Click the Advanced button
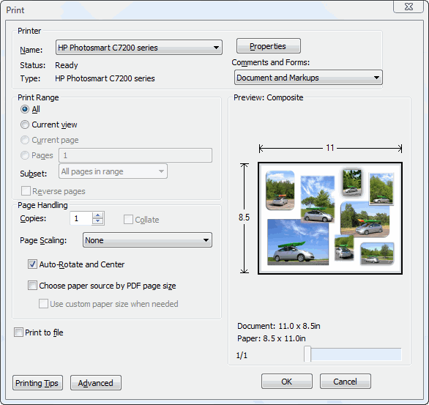 tap(96, 383)
